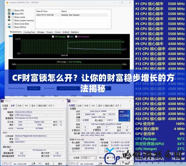This screenshot has height=166, width=186.
Task: Click the CPU chip icon beside Stress CPU
Action: coord(9,10)
